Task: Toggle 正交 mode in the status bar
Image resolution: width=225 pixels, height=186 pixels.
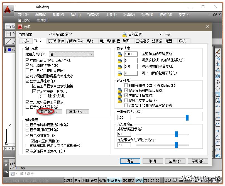Action: click(95, 180)
